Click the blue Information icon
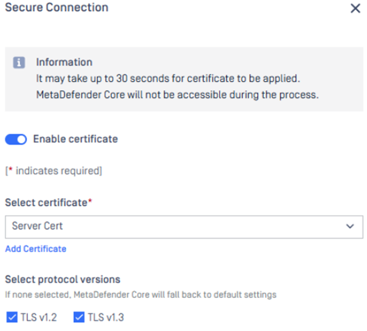The height and width of the screenshot is (331, 367). [x=19, y=62]
